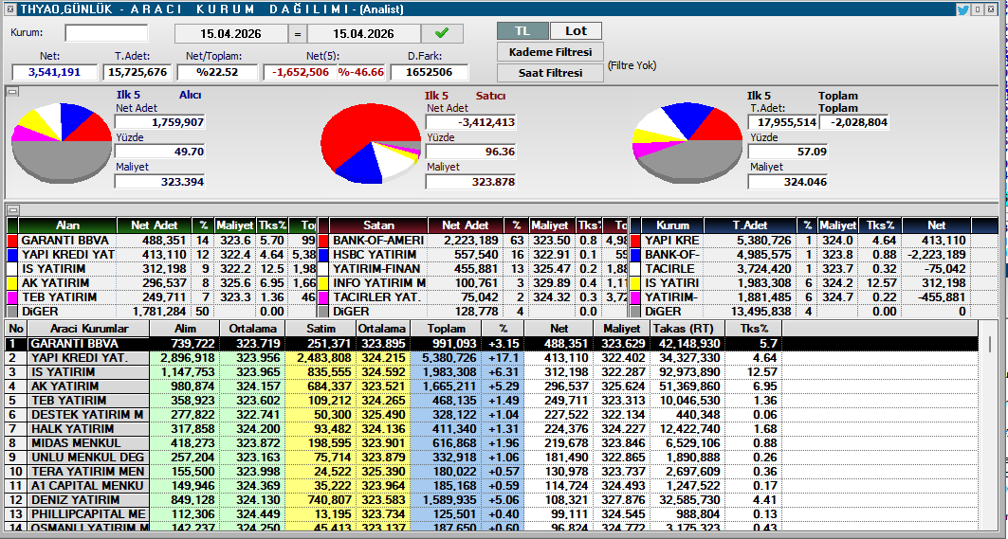The width and height of the screenshot is (1008, 539).
Task: Click the Net/Toplam value %22.52
Action: click(217, 72)
